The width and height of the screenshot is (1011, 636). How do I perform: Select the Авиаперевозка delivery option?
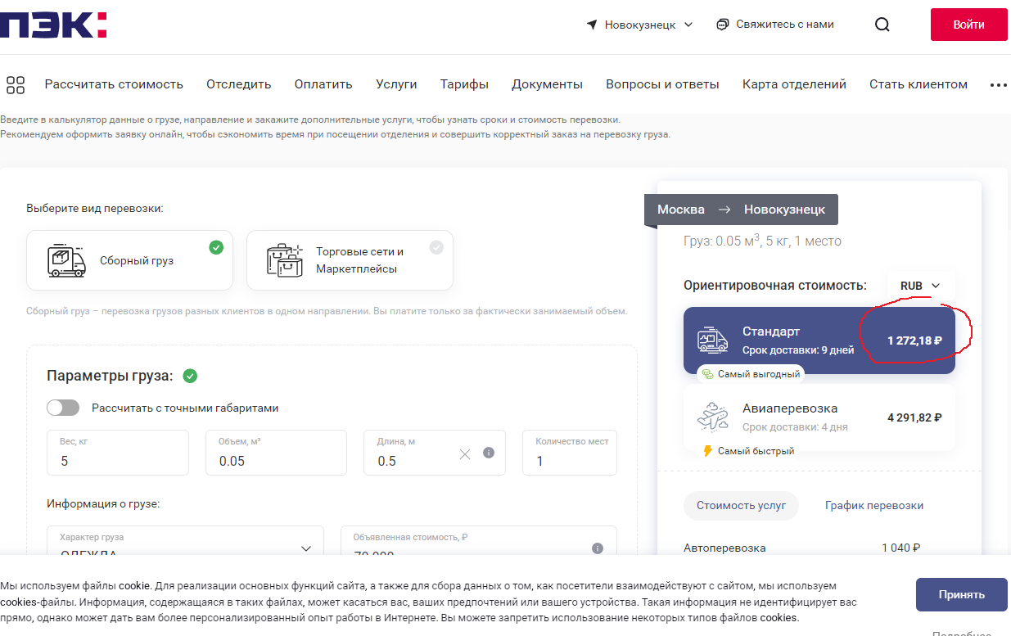[x=819, y=417]
